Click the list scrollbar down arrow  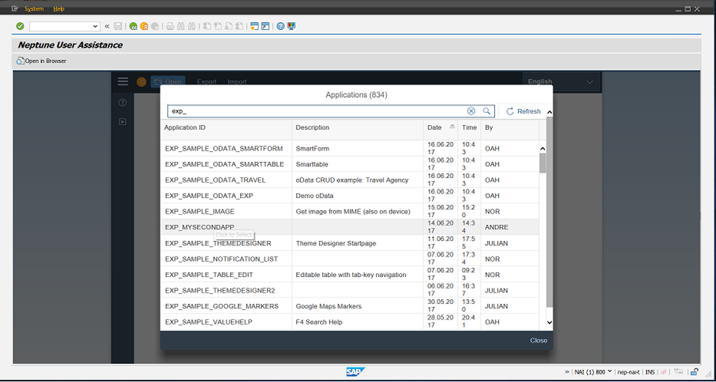(x=550, y=322)
